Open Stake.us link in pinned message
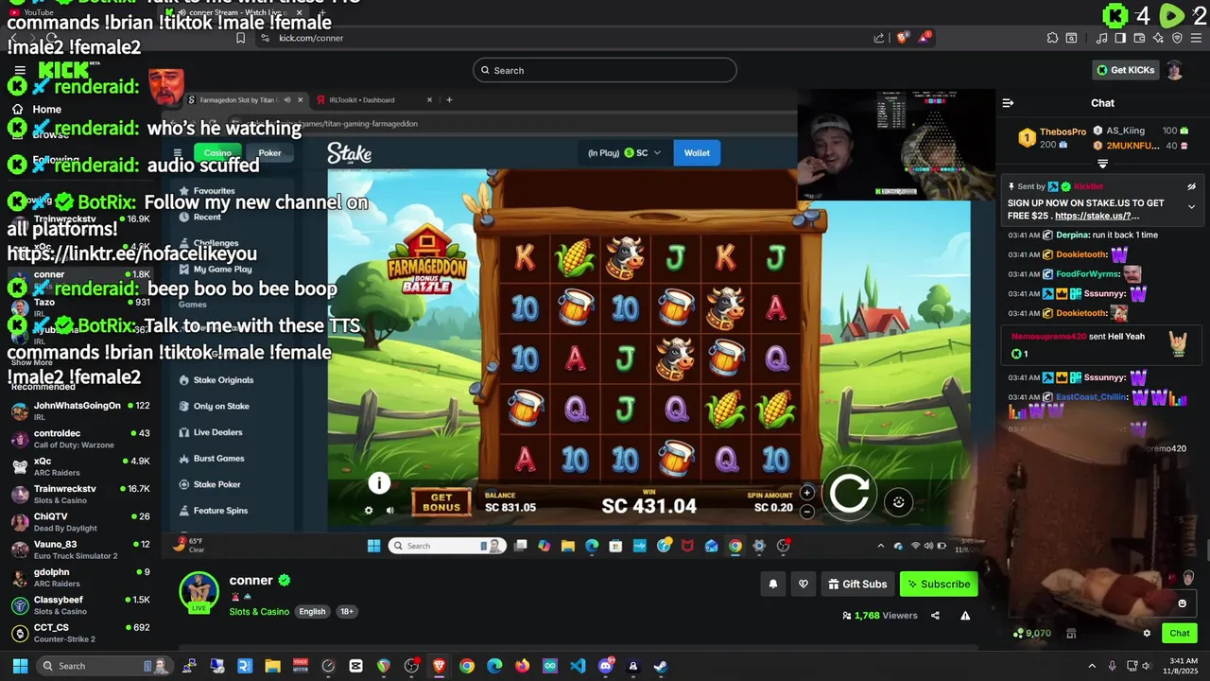This screenshot has width=1210, height=681. click(1098, 216)
